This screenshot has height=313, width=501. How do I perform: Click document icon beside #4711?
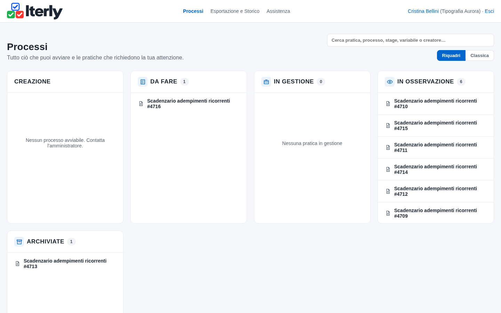[x=388, y=147]
